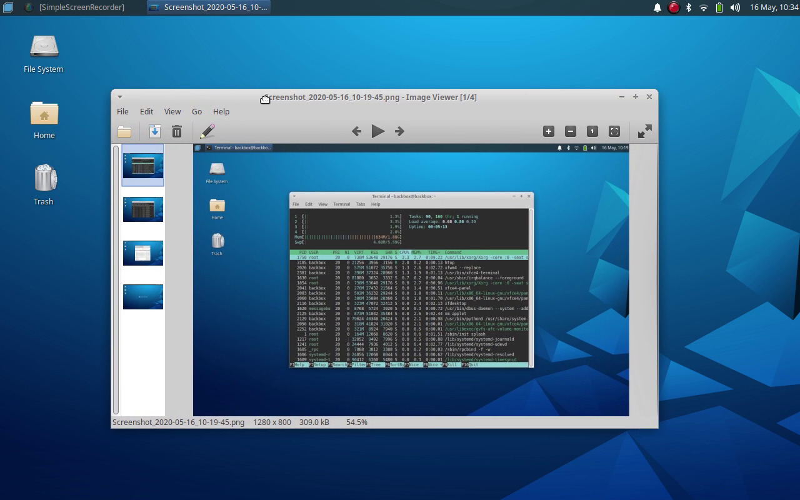
Task: Delete the current image
Action: coord(177,131)
